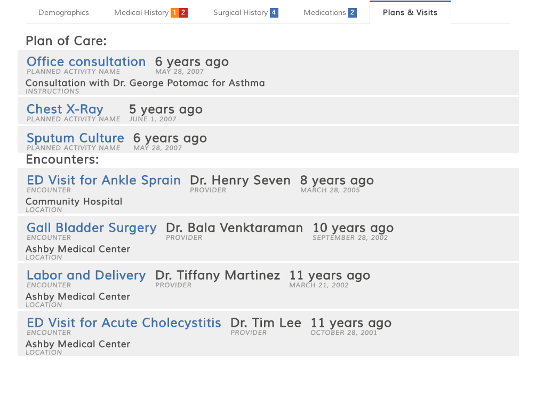Screen dimensions: 536x393
Task: Click provider name Dr. Tiffany Martinez
Action: tap(218, 276)
